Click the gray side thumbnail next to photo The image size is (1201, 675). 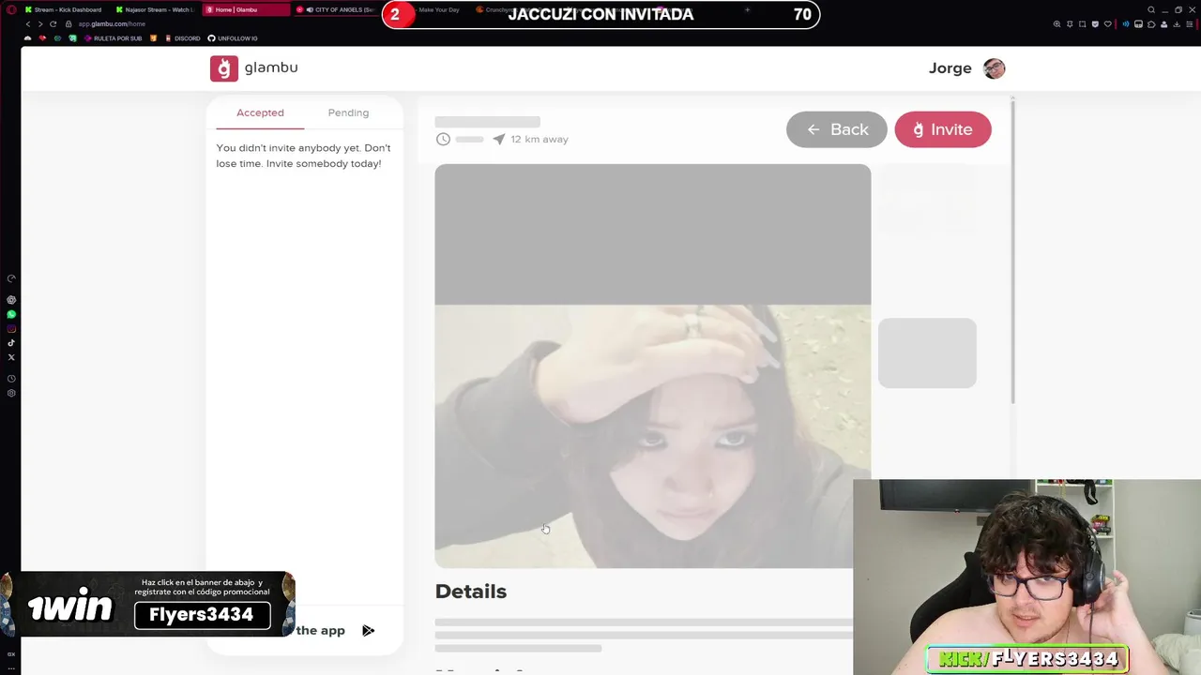tap(927, 352)
